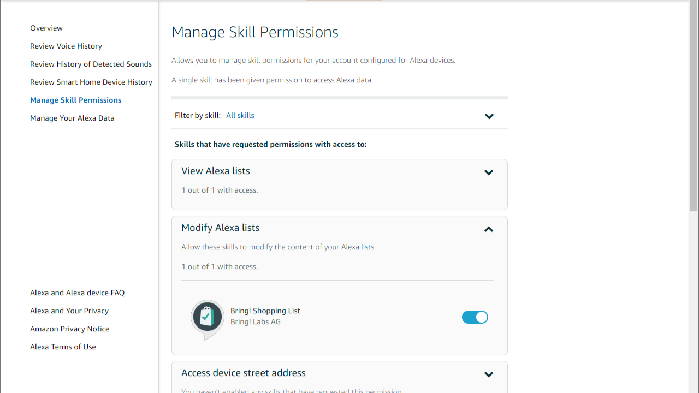Screen dimensions: 699x393
Task: Open Amazon Privacy Notice link
Action: (69, 329)
